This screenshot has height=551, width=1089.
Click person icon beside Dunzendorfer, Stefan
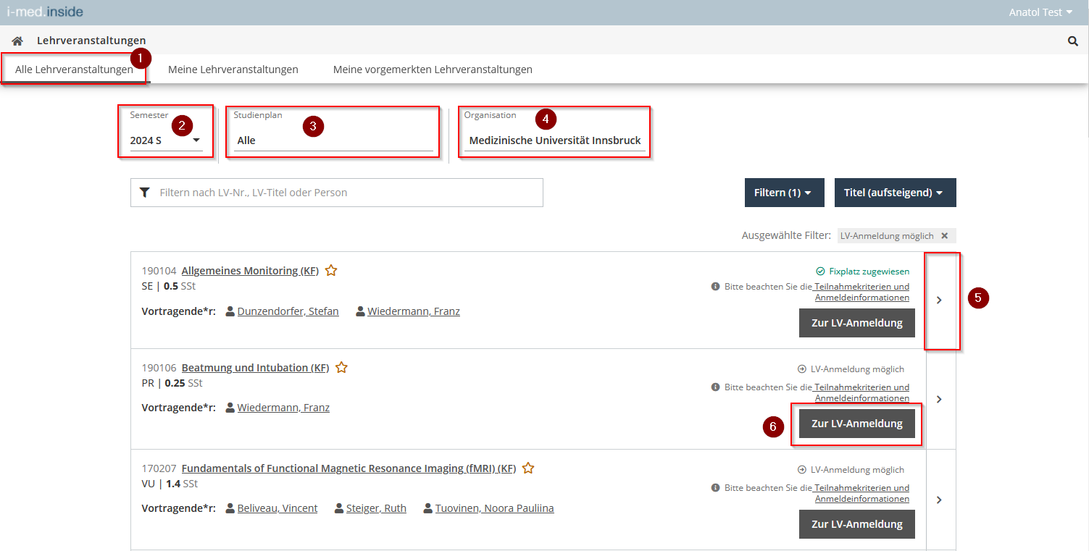click(x=230, y=311)
